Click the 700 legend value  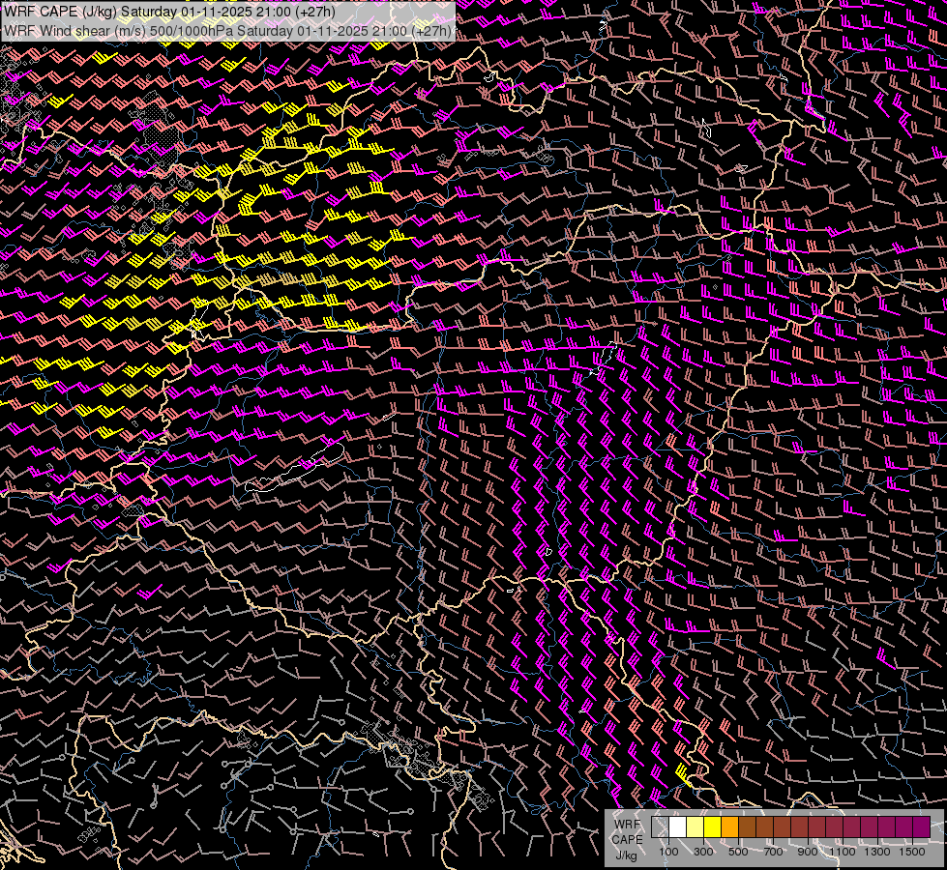click(x=773, y=852)
